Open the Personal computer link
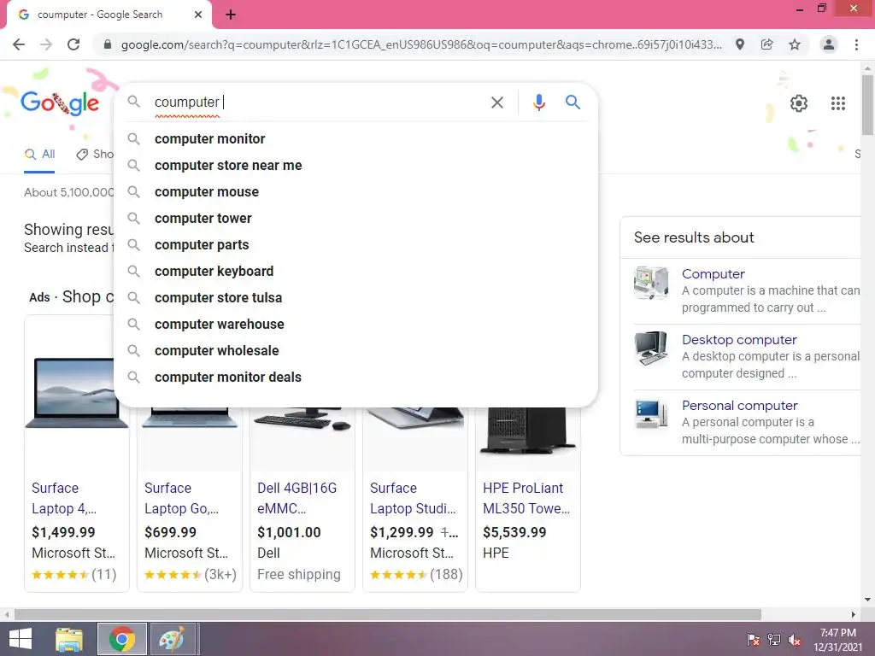The height and width of the screenshot is (656, 875). (739, 406)
